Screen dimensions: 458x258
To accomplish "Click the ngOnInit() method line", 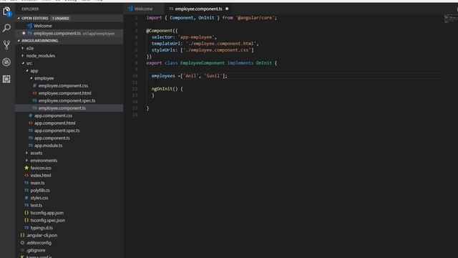I will click(x=167, y=89).
